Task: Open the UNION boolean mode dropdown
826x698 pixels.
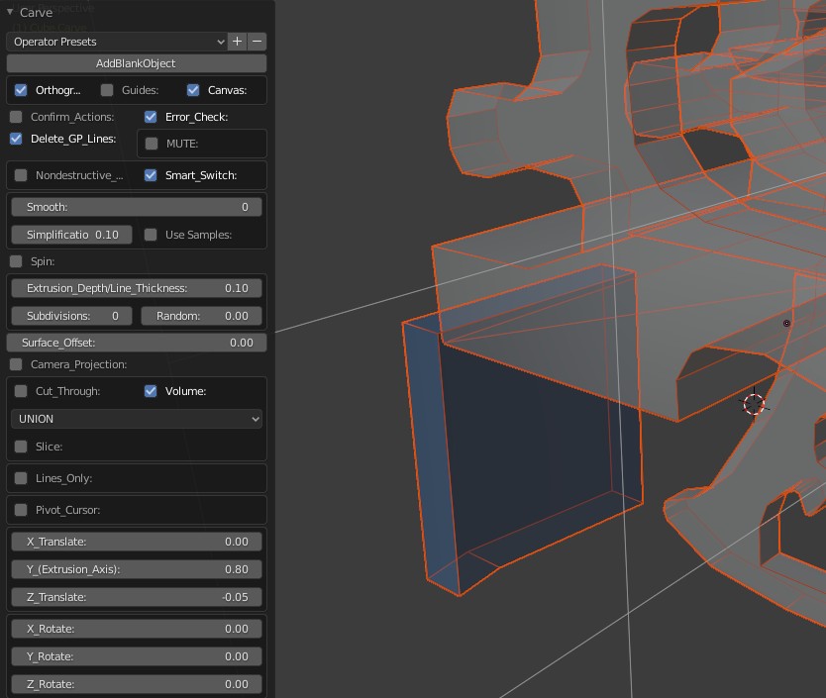Action: point(137,419)
